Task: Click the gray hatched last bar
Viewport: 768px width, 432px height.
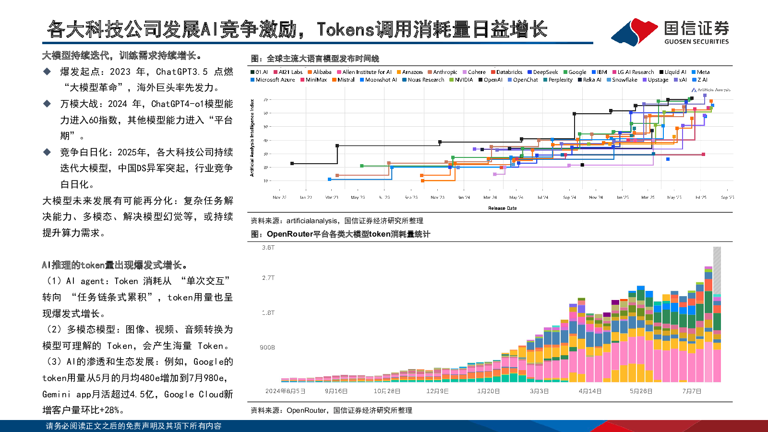Action: tap(717, 270)
